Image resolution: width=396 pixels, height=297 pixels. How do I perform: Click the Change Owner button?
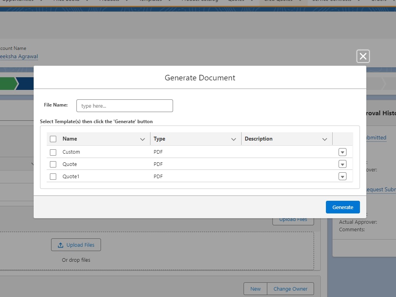[290, 289]
